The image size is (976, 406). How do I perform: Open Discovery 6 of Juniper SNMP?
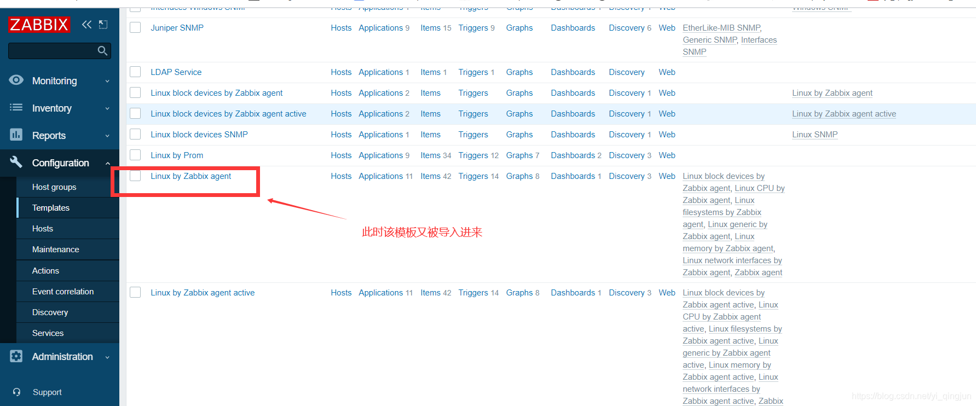tap(630, 28)
